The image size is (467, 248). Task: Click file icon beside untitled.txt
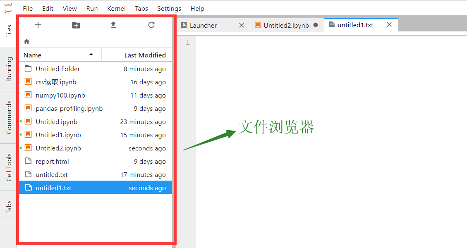pos(28,174)
